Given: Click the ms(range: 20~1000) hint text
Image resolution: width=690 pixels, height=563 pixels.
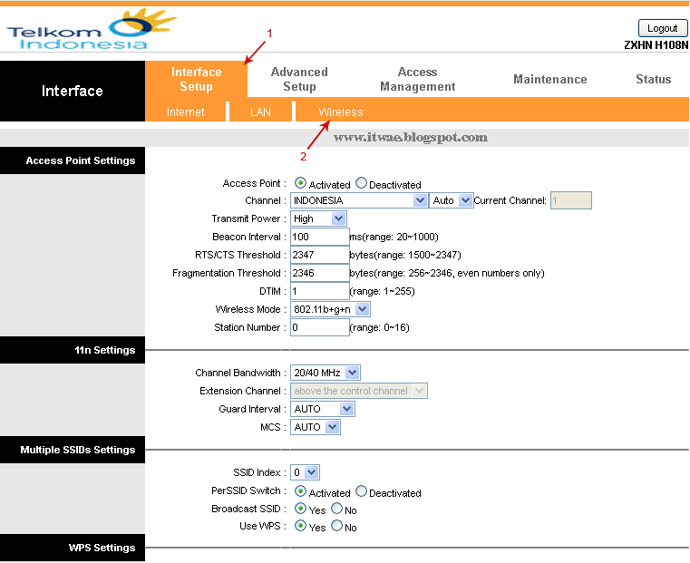Looking at the screenshot, I should (394, 237).
